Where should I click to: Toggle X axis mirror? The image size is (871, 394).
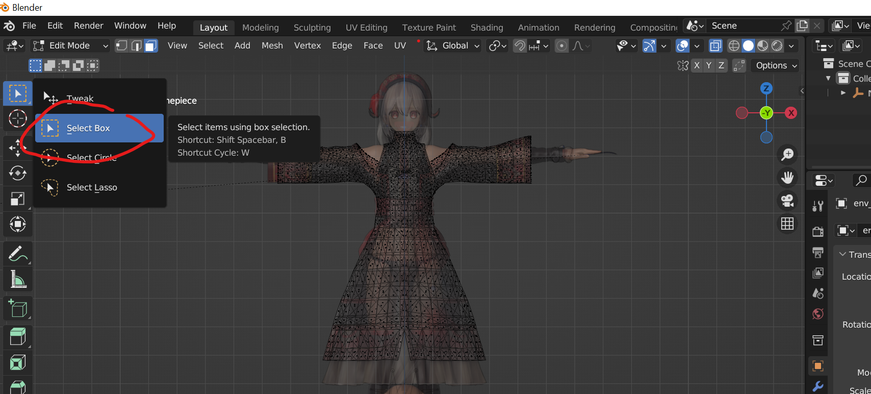697,65
